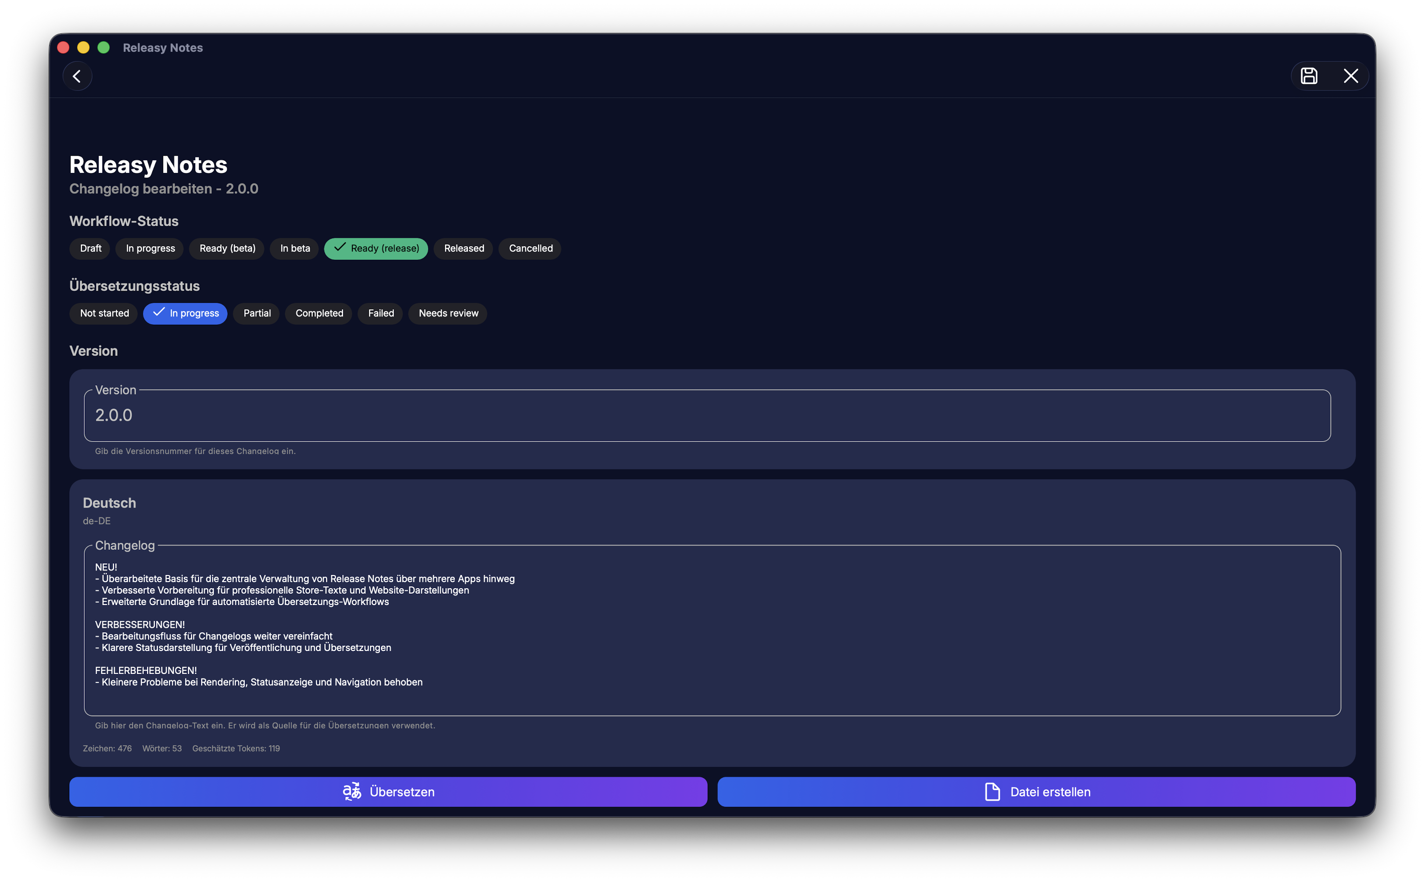The width and height of the screenshot is (1425, 882).
Task: Choose Ready (beta) workflow status
Action: coord(227,248)
